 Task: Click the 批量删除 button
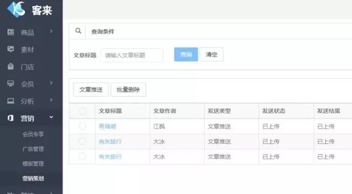(128, 90)
